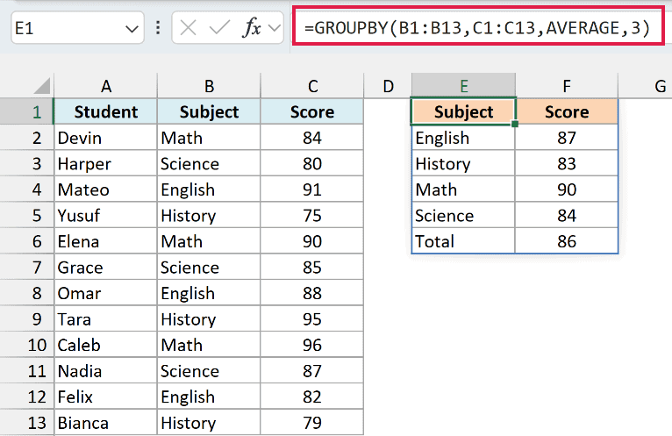Select the cell containing Felix
Image resolution: width=672 pixels, height=436 pixels.
[106, 397]
